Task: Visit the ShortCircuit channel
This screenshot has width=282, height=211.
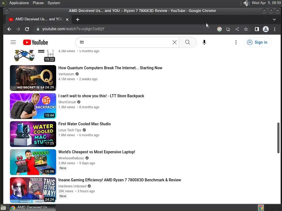Action: point(67,102)
